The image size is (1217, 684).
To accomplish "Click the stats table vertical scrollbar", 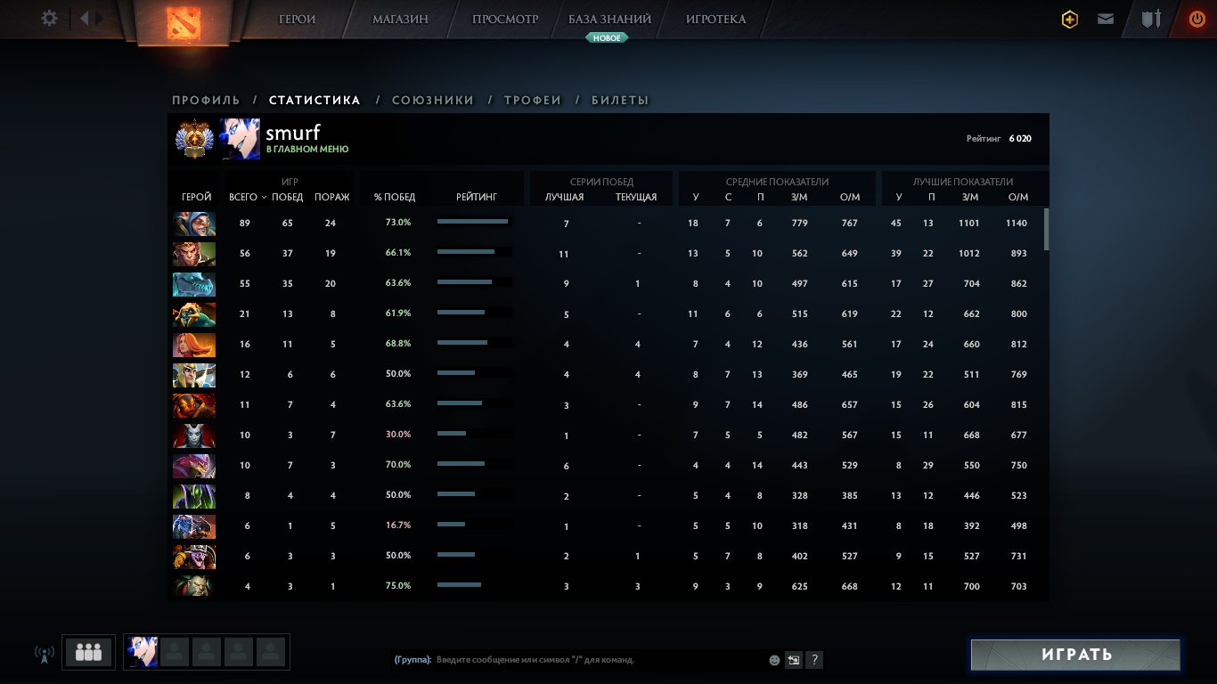I will coord(1047,230).
